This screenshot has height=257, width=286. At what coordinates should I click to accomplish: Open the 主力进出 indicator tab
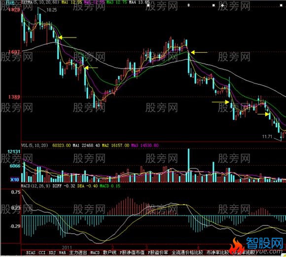click(78, 253)
